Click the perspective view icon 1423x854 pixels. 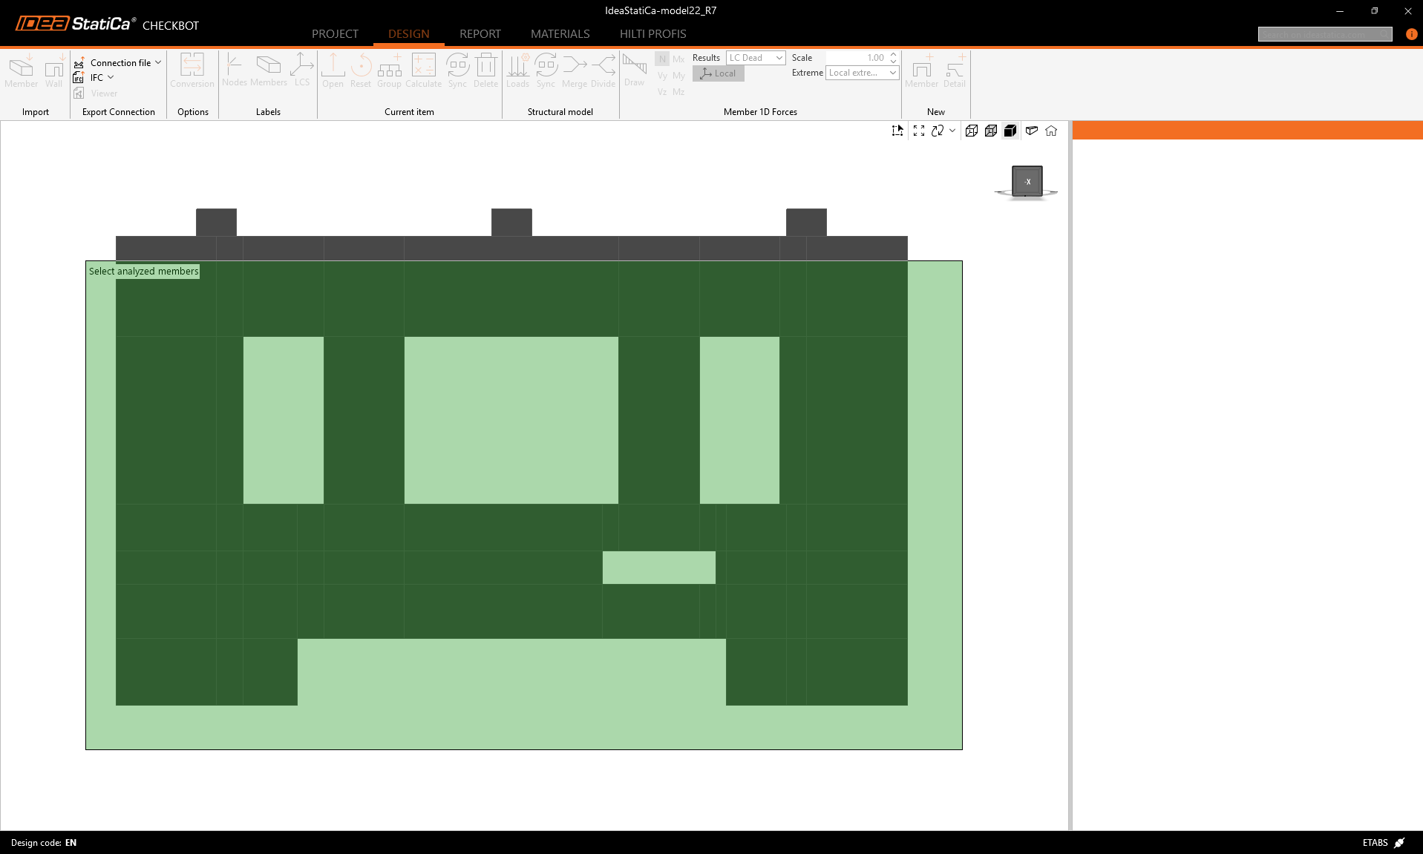point(1031,131)
